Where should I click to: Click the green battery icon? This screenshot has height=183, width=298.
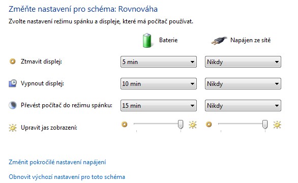(147, 40)
